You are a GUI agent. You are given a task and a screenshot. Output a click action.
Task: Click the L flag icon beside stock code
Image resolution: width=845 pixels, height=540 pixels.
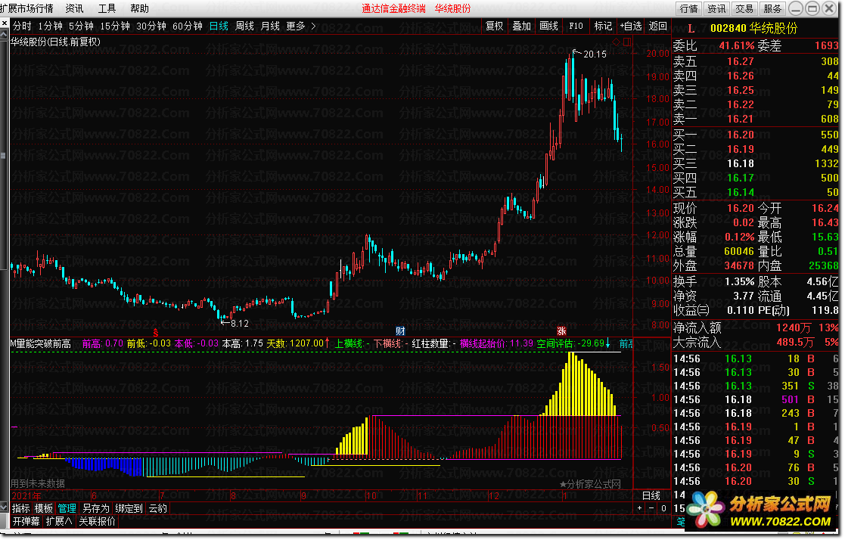691,29
